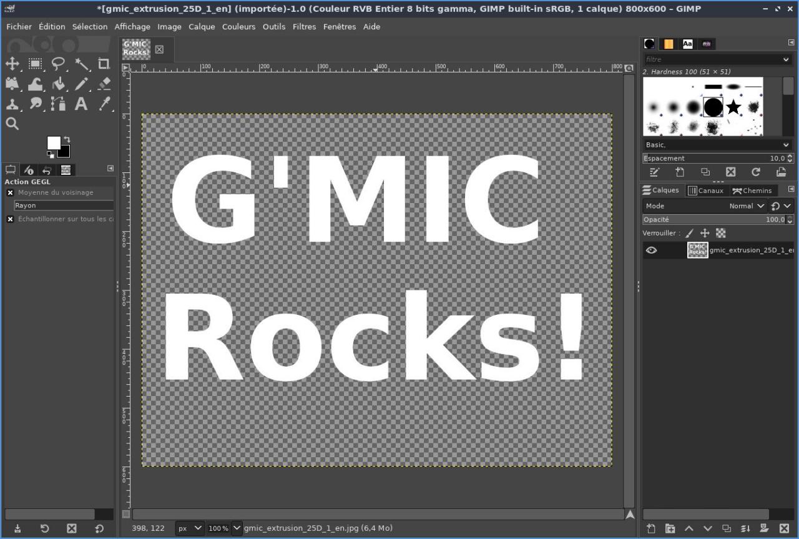Switch to the Fonts tab
This screenshot has height=539, width=799.
(687, 44)
